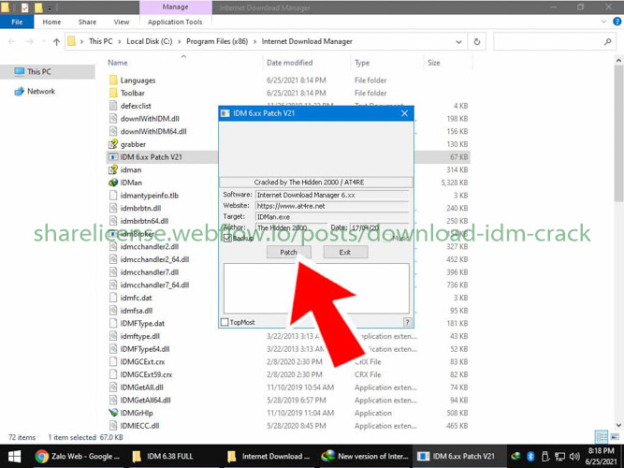Select idmantypeinfo.tlb file
Screen dimensions: 624x468
coord(150,196)
